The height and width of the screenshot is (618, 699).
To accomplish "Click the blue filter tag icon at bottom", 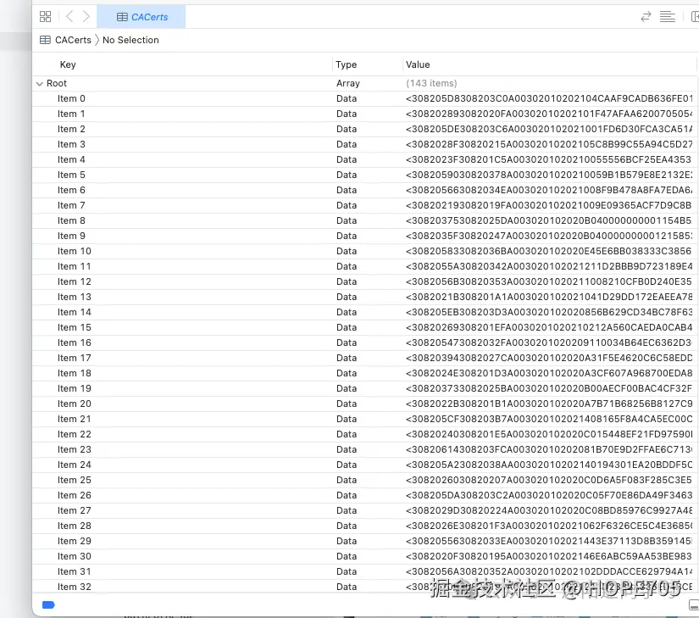I will coord(48,605).
